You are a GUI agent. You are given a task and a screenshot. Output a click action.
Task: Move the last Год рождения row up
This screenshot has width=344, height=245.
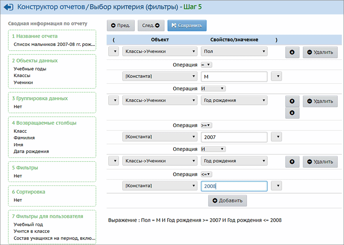point(292,162)
